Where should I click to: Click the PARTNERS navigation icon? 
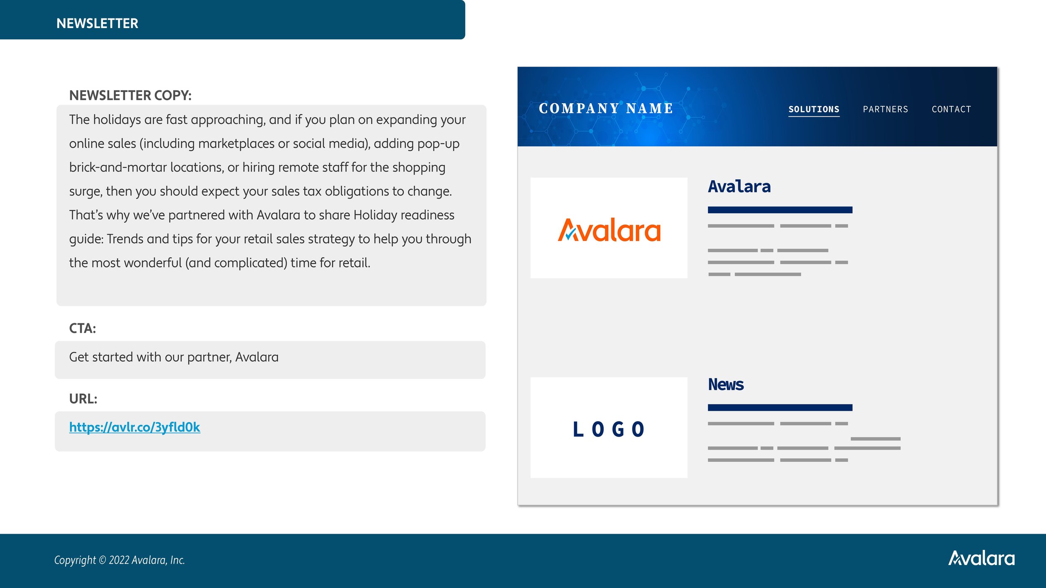click(x=886, y=108)
